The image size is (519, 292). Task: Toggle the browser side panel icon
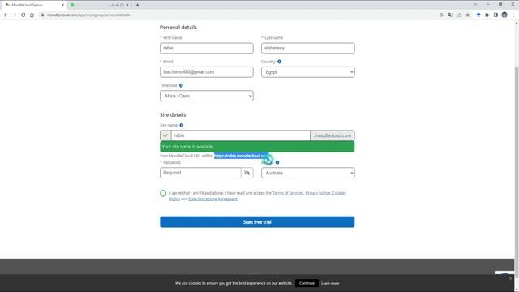tap(495, 15)
